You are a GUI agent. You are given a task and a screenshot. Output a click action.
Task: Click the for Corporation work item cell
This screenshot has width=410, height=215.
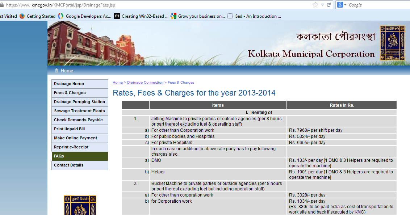pos(218,207)
